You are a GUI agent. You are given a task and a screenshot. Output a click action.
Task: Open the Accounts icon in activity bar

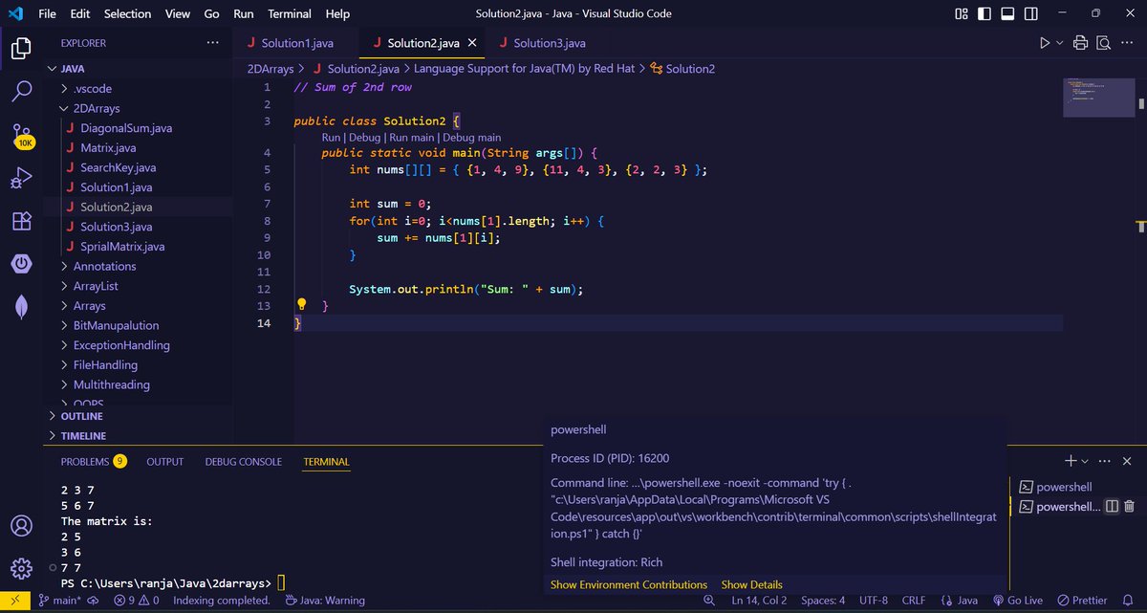pyautogui.click(x=21, y=526)
